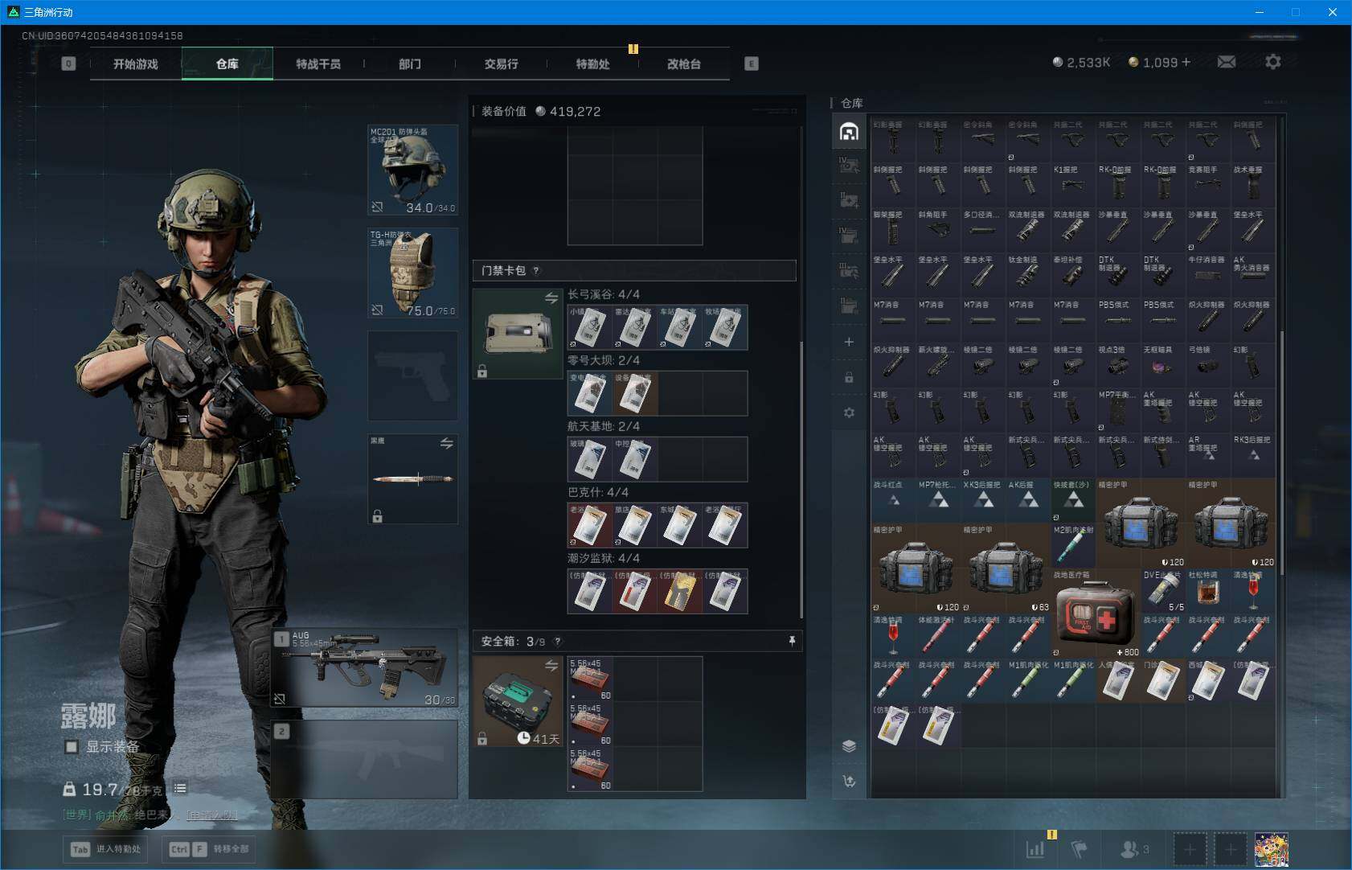Viewport: 1352px width, 870px height.
Task: Click the 长弓溪谷: 4/4 label
Action: tap(604, 294)
